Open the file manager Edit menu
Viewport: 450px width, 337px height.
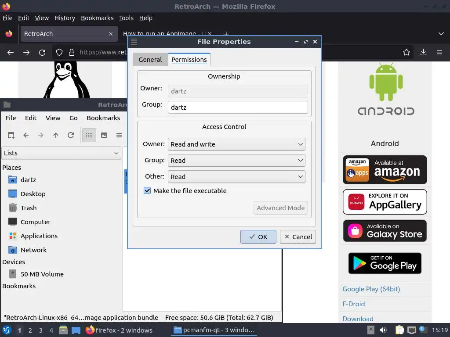(31, 118)
